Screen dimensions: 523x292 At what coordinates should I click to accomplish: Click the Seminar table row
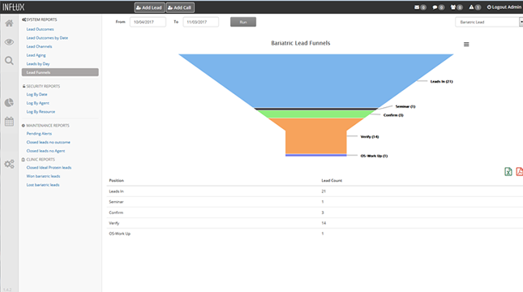pyautogui.click(x=315, y=202)
